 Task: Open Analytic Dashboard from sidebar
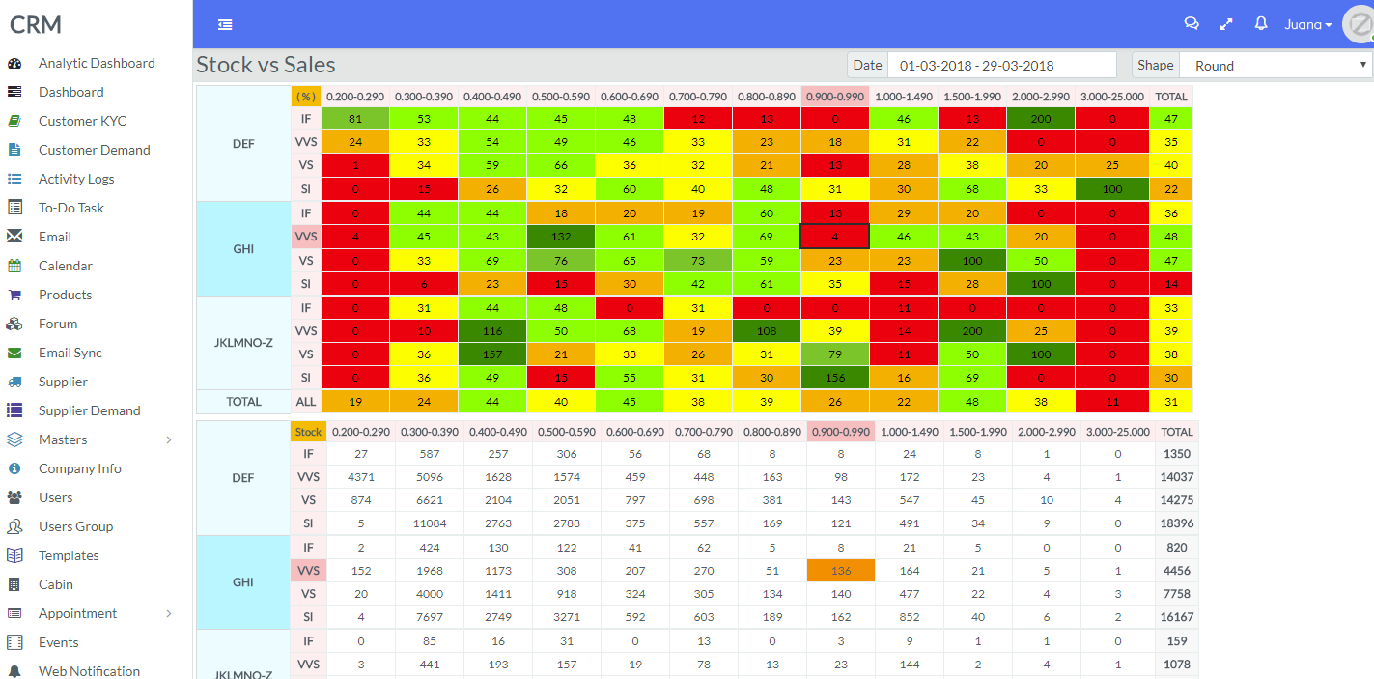coord(97,63)
